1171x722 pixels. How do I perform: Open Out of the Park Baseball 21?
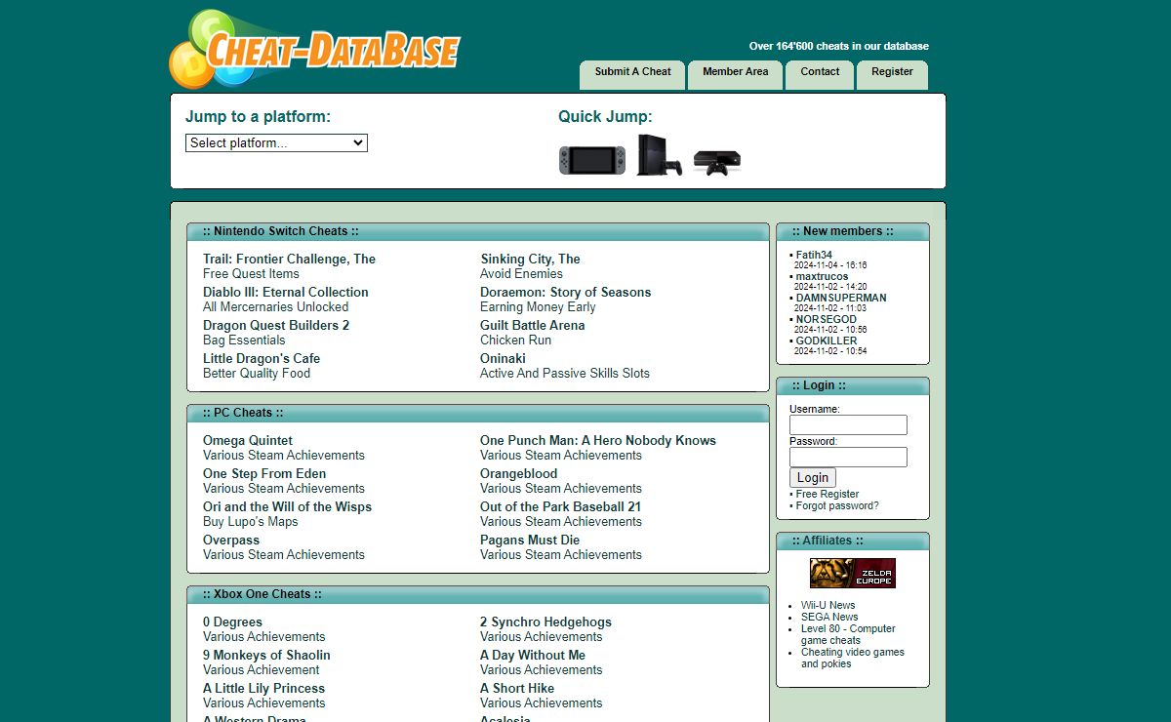pyautogui.click(x=560, y=506)
